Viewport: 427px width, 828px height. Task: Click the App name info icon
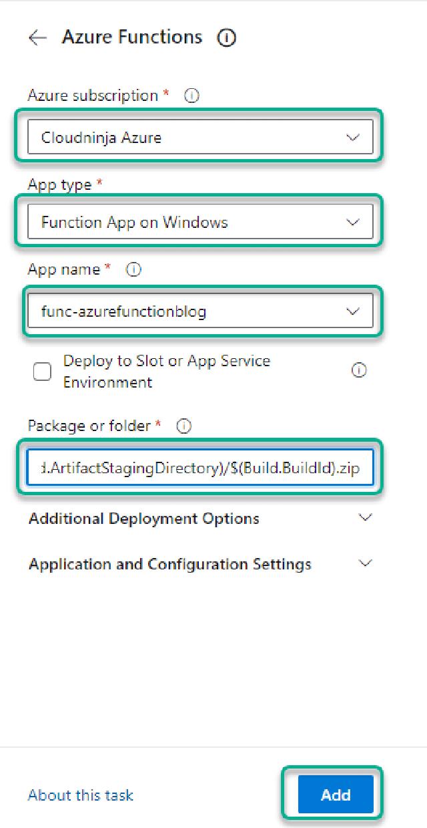point(133,270)
